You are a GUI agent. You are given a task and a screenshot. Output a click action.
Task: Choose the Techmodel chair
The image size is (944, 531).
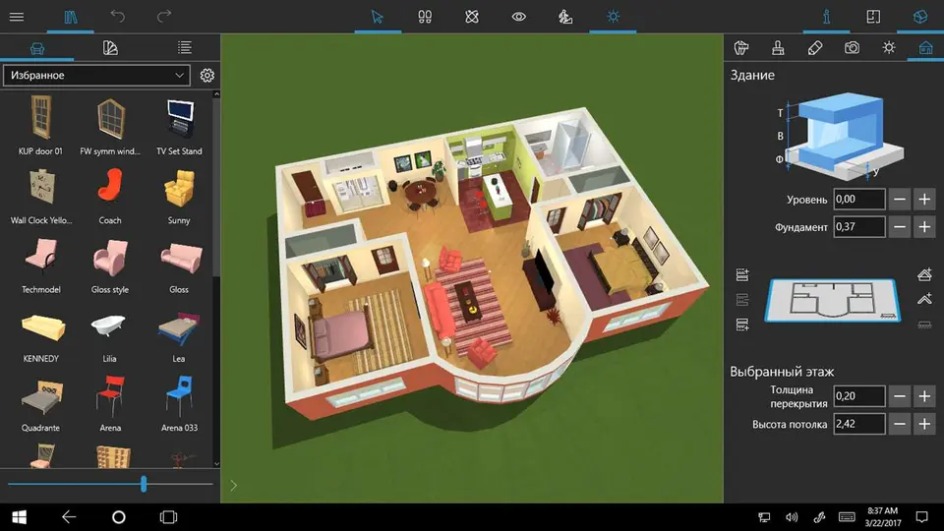41,265
